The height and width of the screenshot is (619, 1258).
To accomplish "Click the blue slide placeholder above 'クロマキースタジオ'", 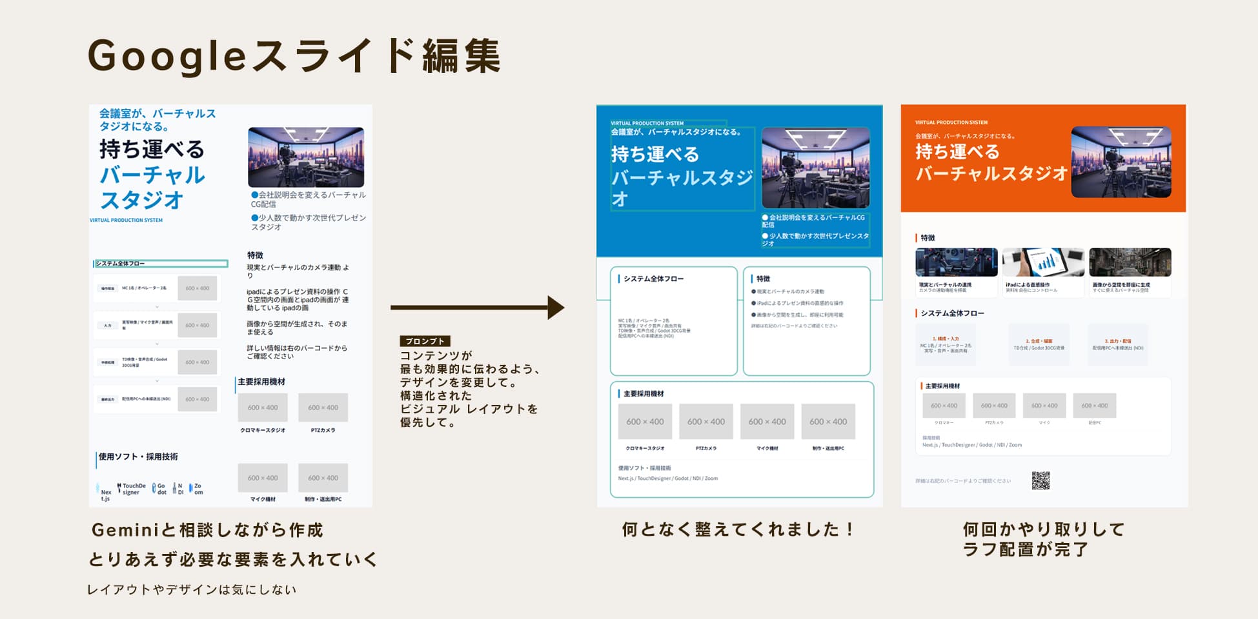I will [645, 422].
